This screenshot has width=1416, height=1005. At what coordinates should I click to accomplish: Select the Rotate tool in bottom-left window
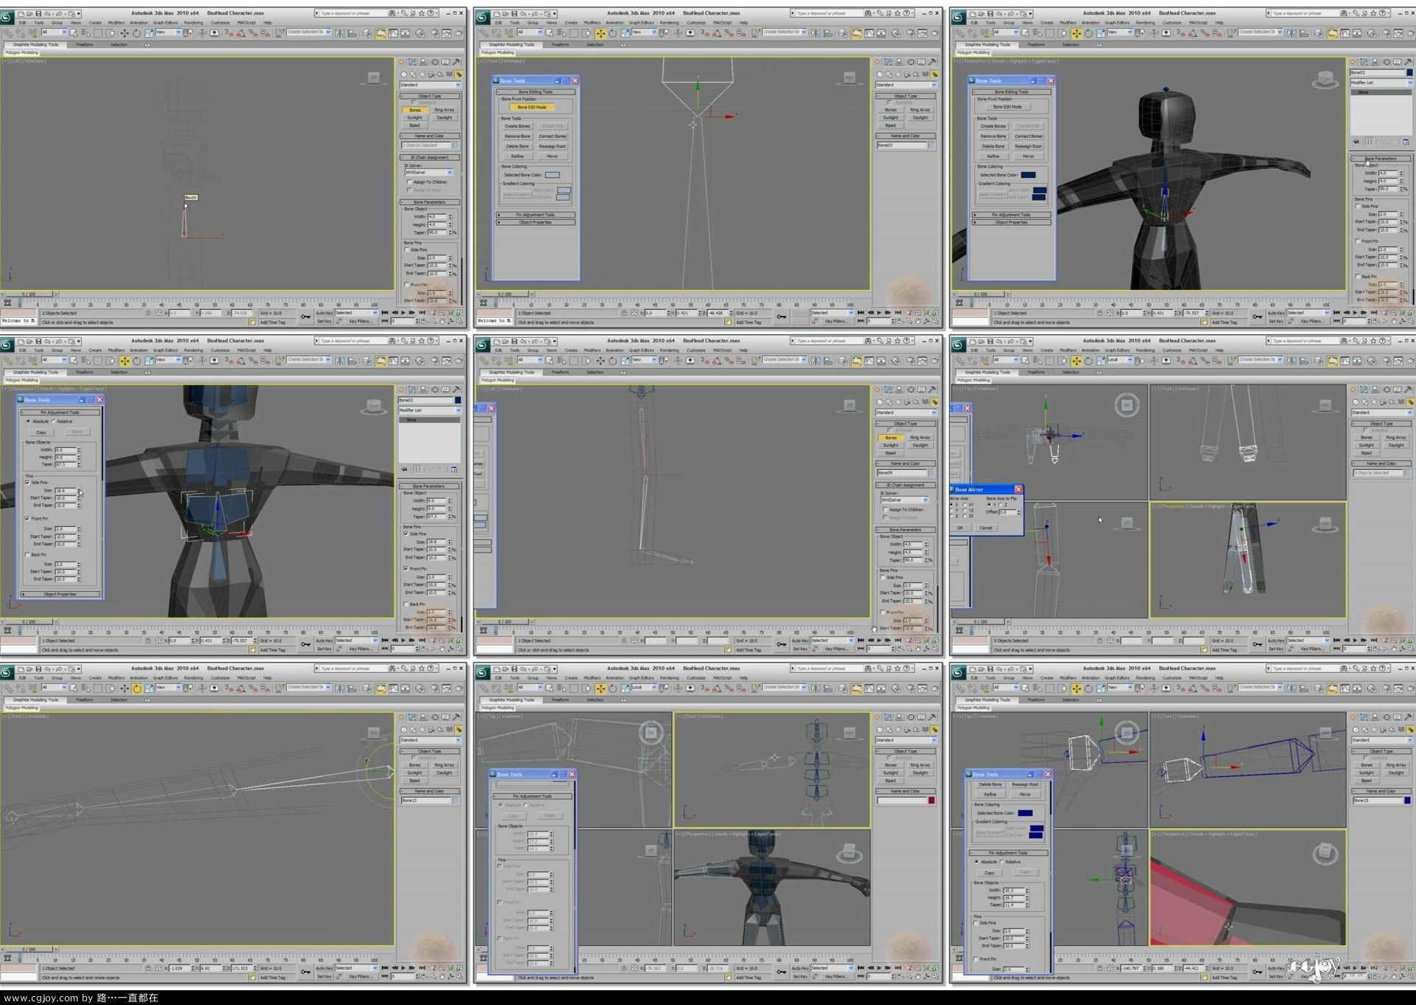[136, 688]
